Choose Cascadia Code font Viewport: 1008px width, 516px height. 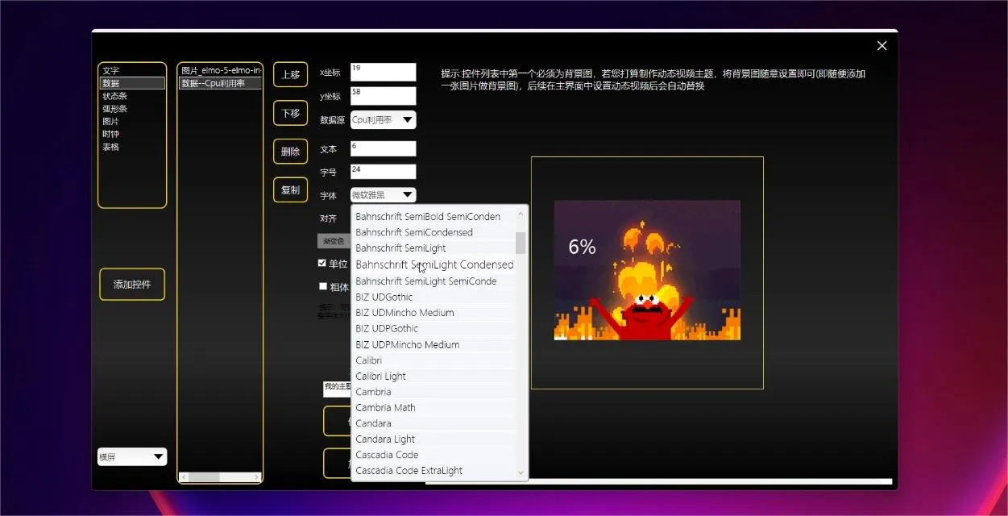434,455
